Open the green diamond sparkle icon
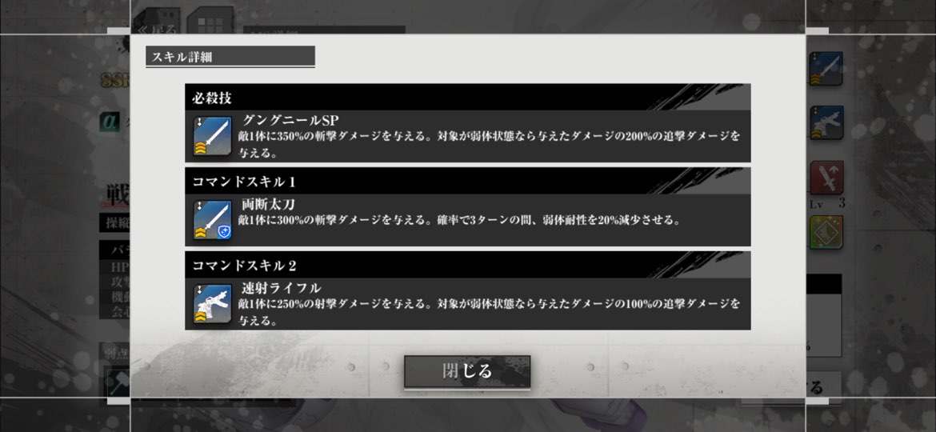936x432 pixels. click(x=826, y=233)
